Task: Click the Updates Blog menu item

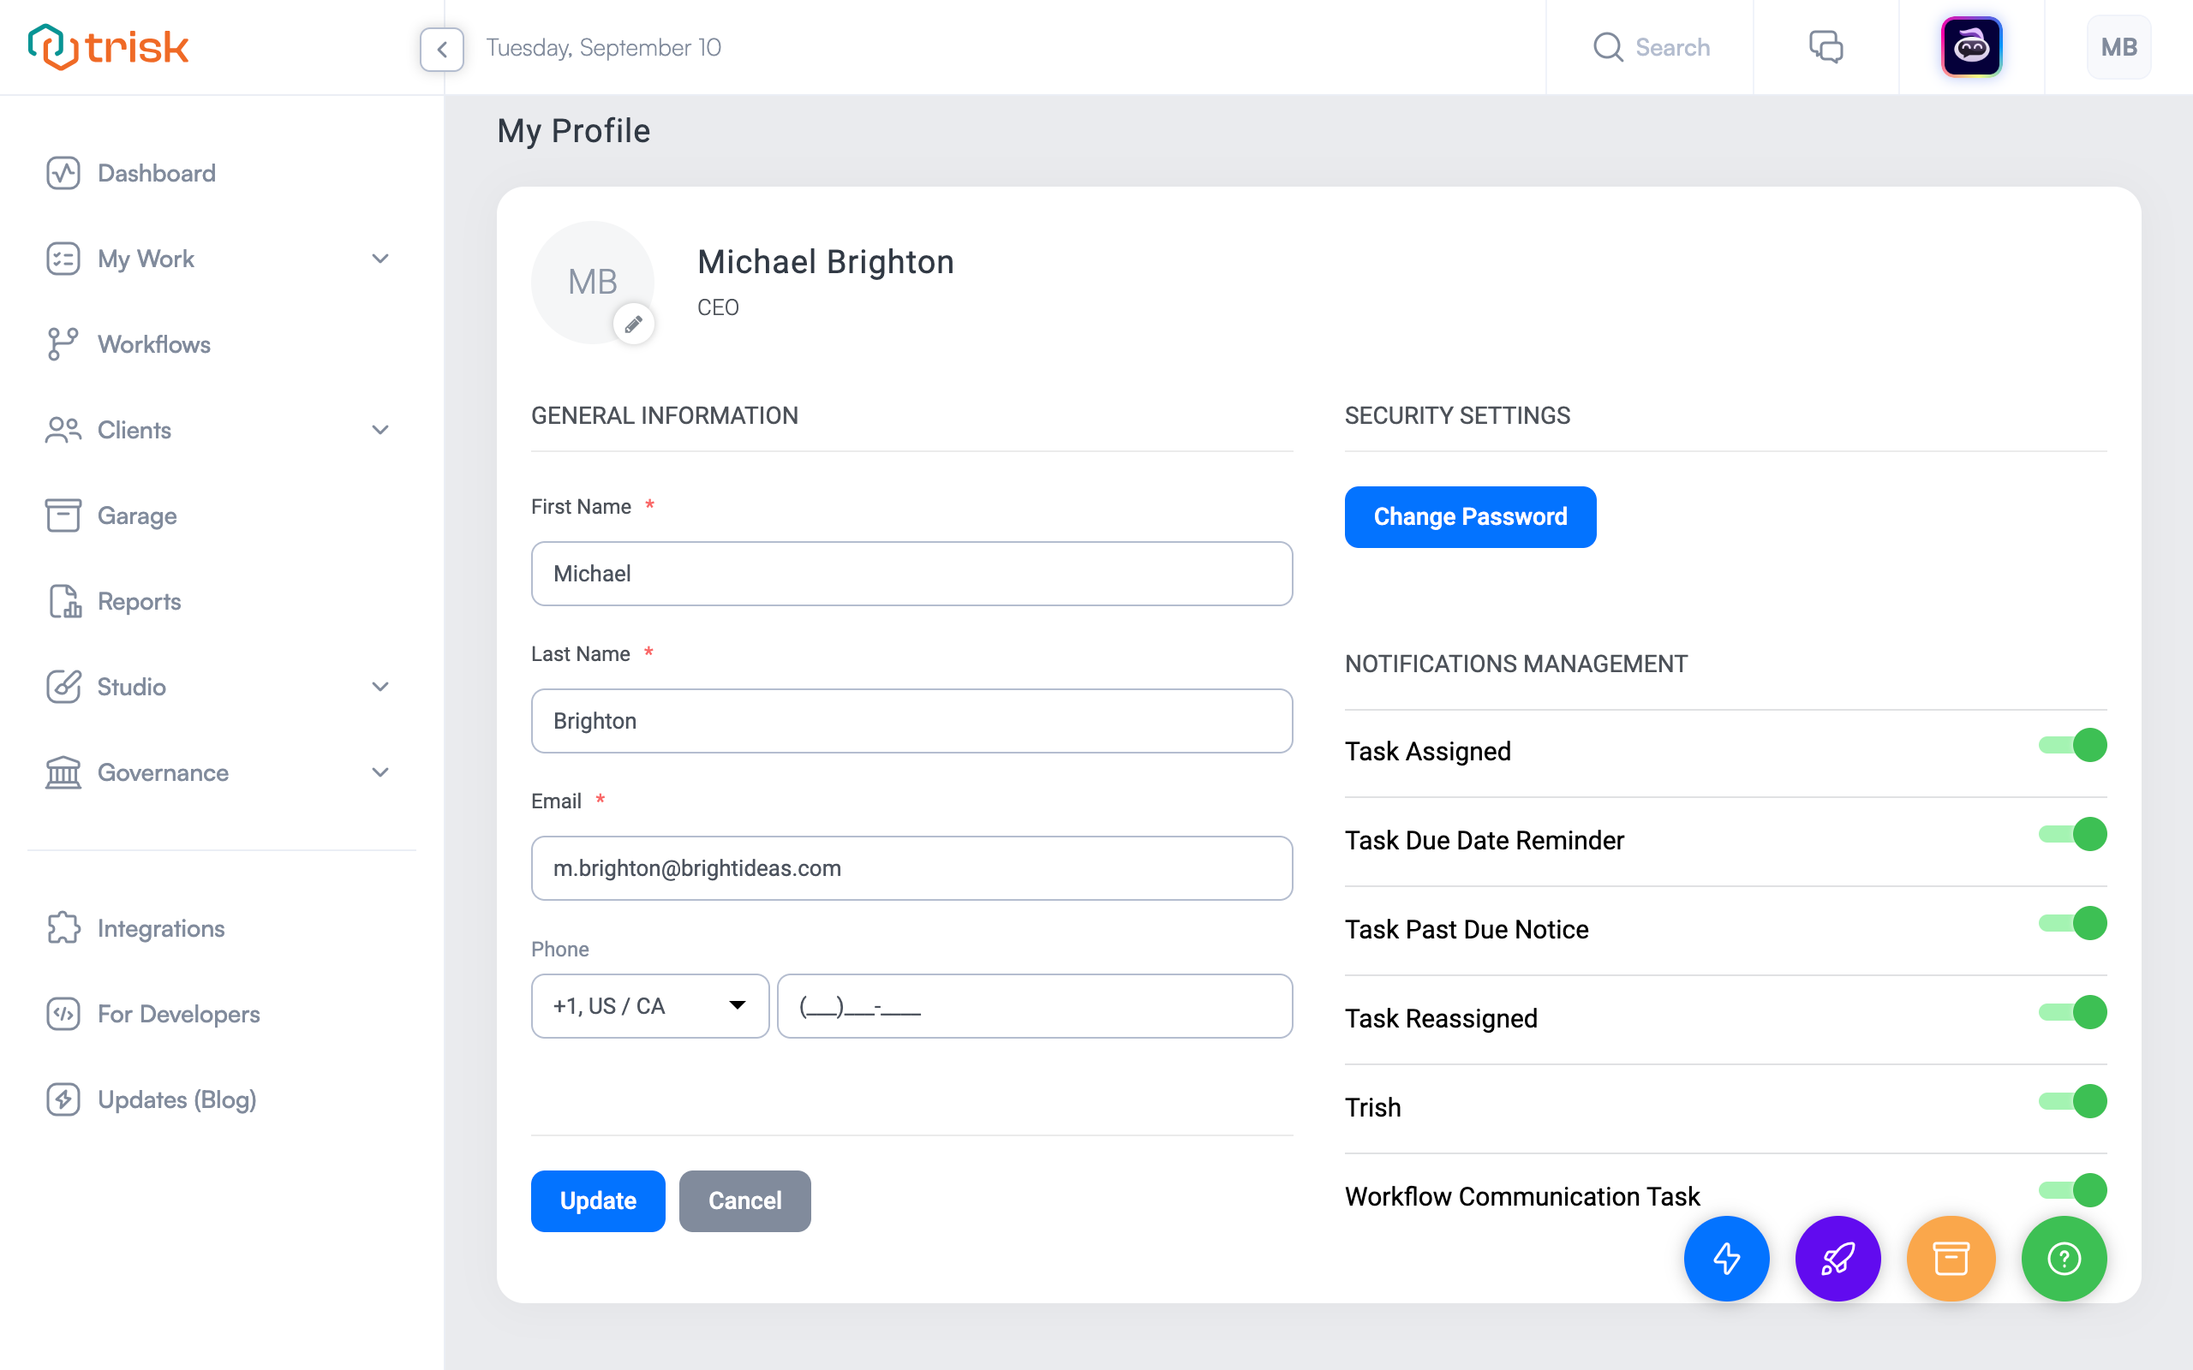Action: click(176, 1099)
